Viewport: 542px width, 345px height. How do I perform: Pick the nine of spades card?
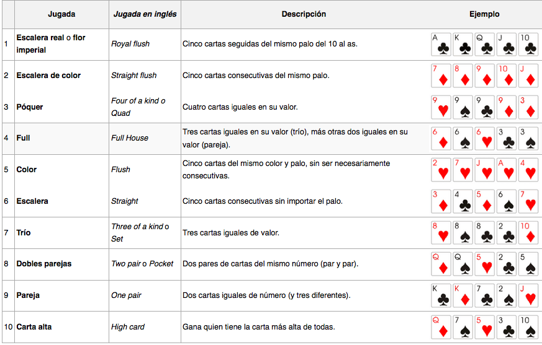[463, 107]
